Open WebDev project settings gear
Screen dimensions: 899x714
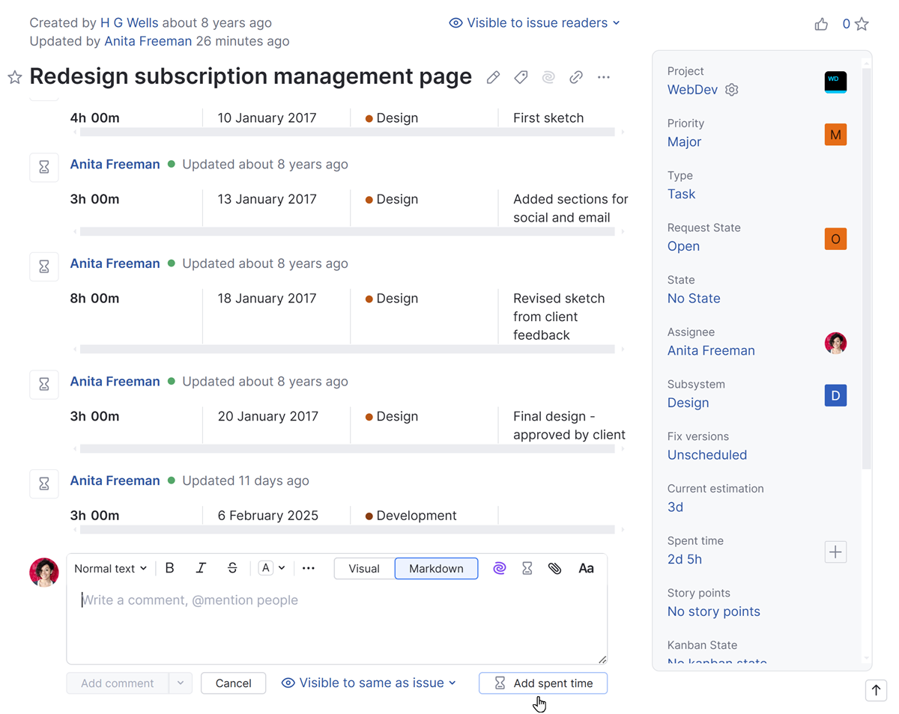732,90
